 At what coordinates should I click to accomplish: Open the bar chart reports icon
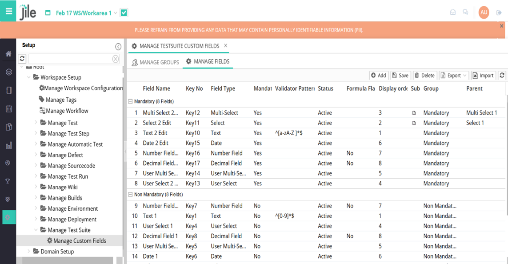pos(9,145)
